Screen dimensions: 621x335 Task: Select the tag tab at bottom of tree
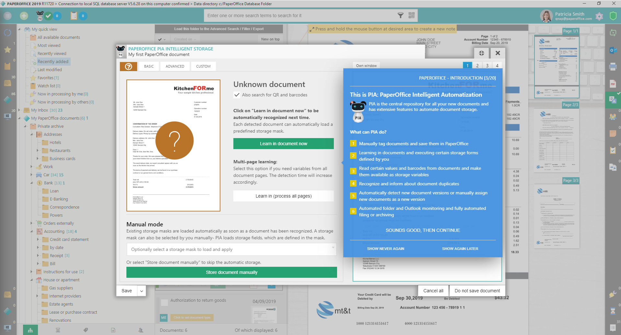86,330
